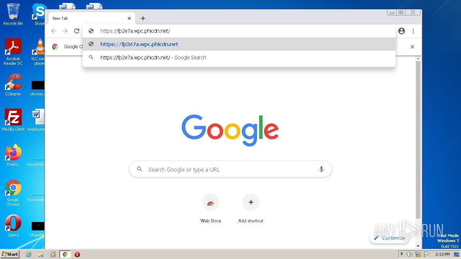Click the page vertical scrollbar
This screenshot has width=461, height=259.
pyautogui.click(x=418, y=140)
